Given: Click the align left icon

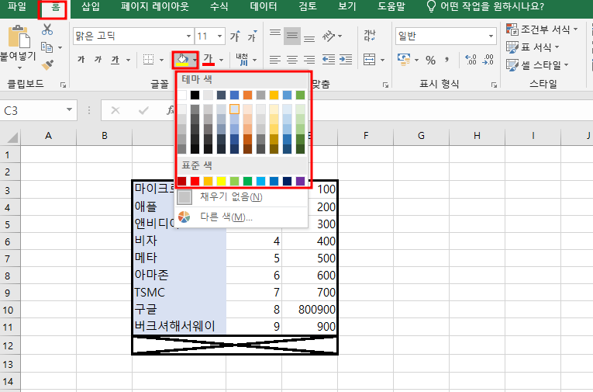Looking at the screenshot, I should pos(275,60).
